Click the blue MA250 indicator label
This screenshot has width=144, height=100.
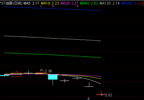(129, 3)
